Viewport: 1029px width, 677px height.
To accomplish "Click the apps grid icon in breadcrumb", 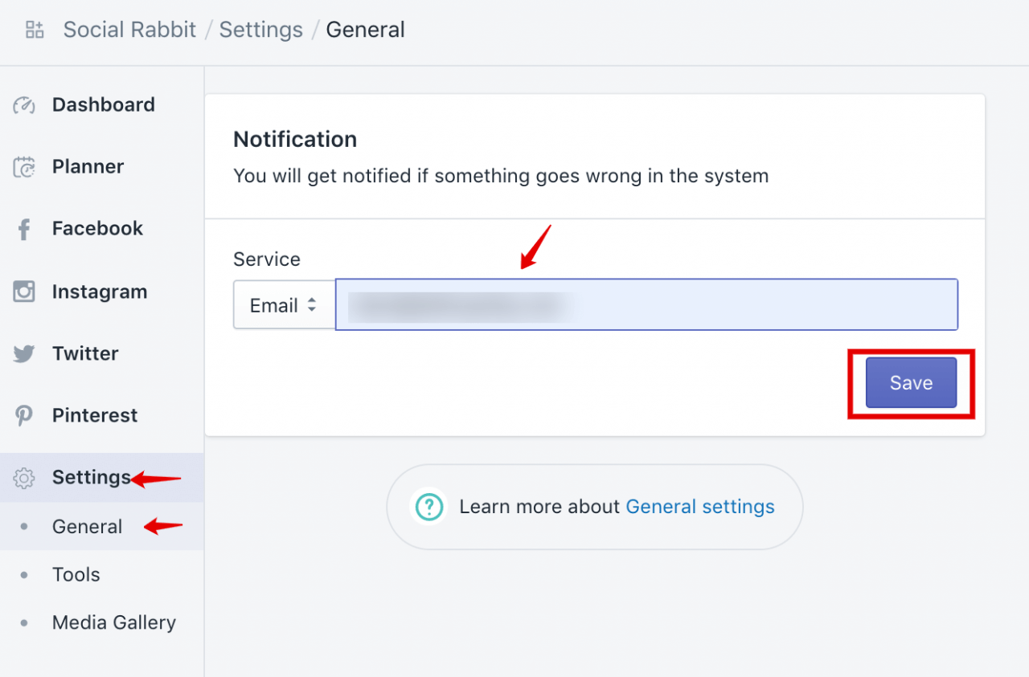I will click(35, 31).
